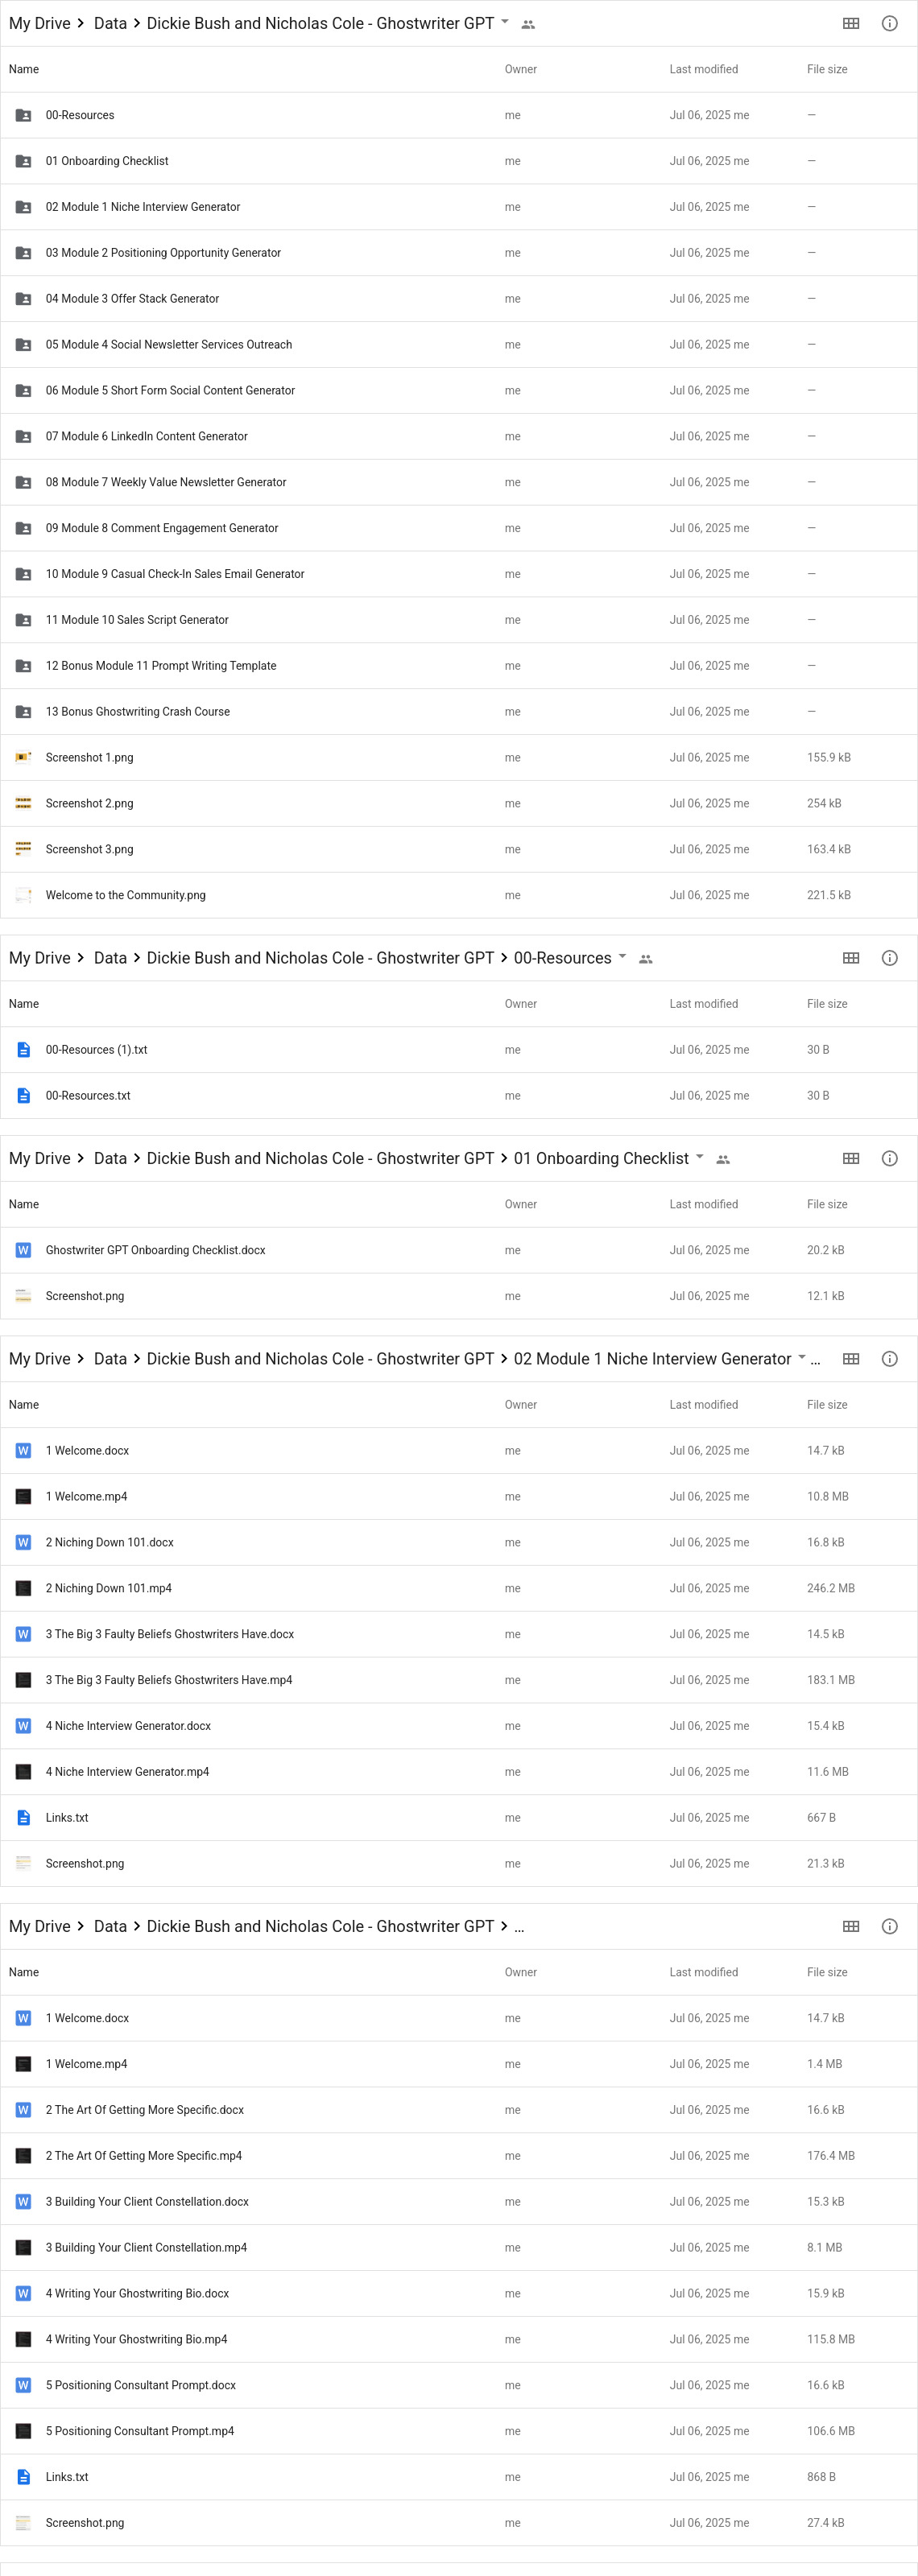Click shared-people icon beside top Ghostwriter GPT title
This screenshot has height=2576, width=918.
528,24
